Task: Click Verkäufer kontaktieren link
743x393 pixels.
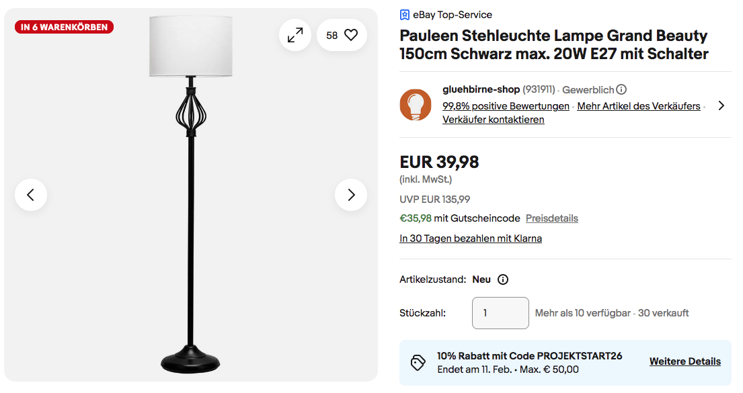Action: [x=493, y=120]
